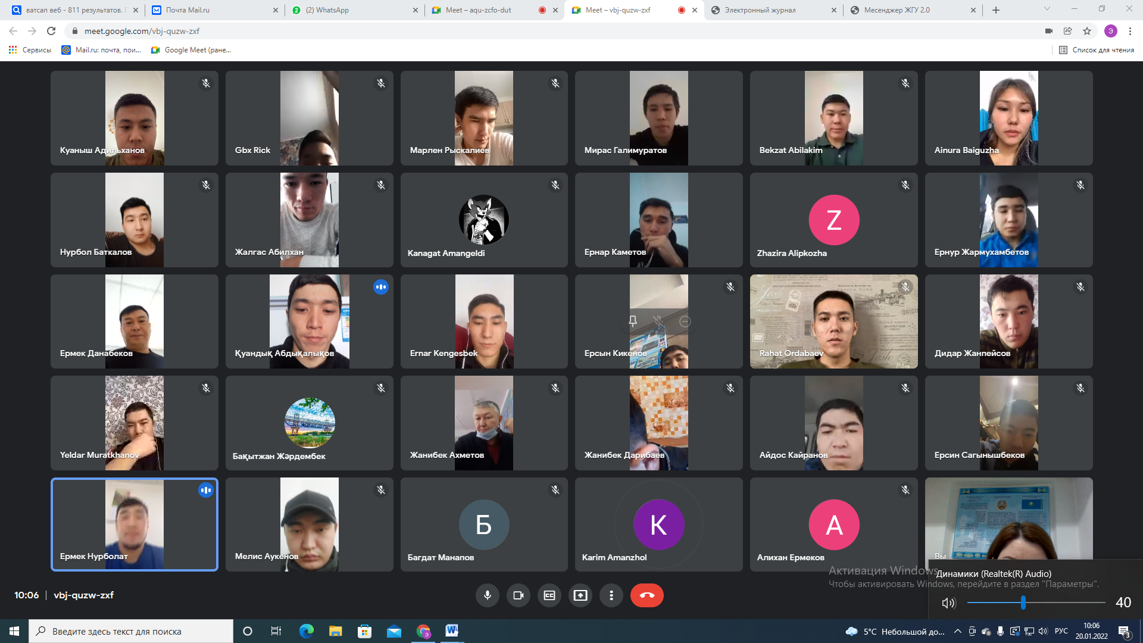Toggle the camera button in Meet
This screenshot has height=643, width=1143.
coord(518,595)
